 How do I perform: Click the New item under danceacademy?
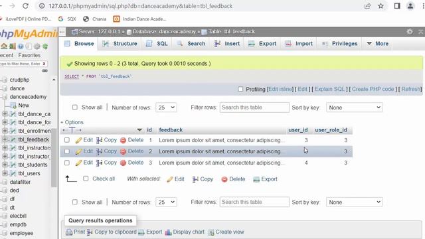pos(24,106)
